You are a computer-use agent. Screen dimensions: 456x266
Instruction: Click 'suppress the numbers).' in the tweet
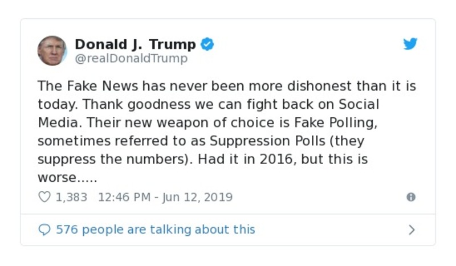117,159
